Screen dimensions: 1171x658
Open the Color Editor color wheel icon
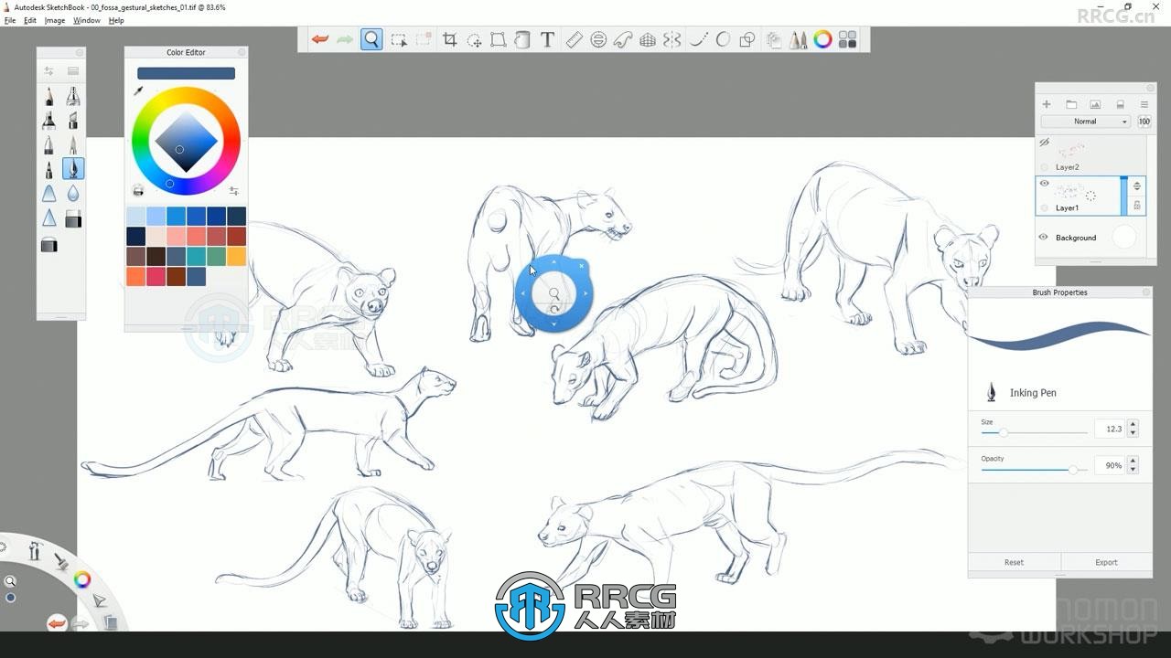coord(822,39)
